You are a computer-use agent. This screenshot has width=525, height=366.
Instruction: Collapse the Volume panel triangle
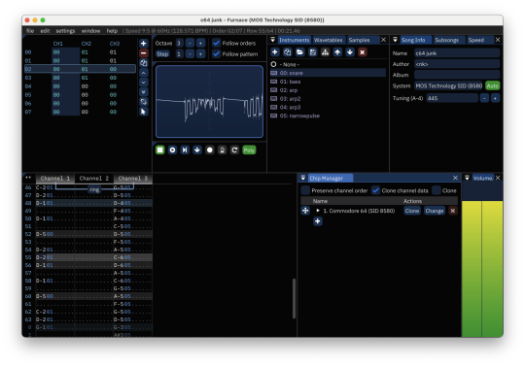pyautogui.click(x=467, y=178)
